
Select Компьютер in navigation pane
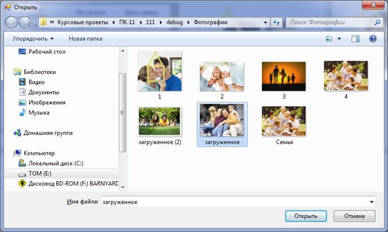34,153
